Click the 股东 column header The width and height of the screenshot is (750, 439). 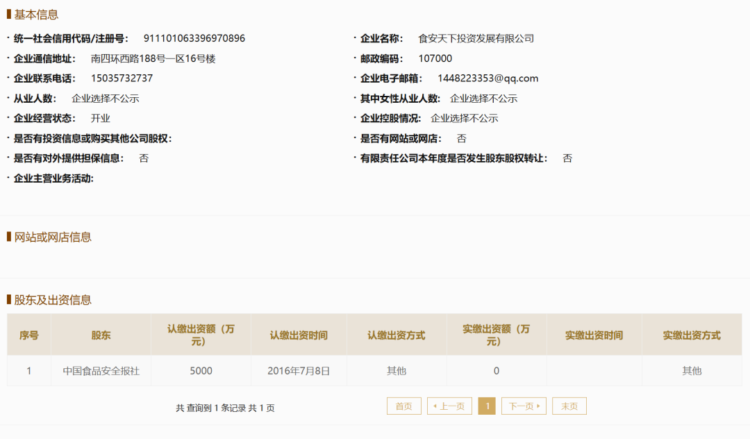click(101, 334)
